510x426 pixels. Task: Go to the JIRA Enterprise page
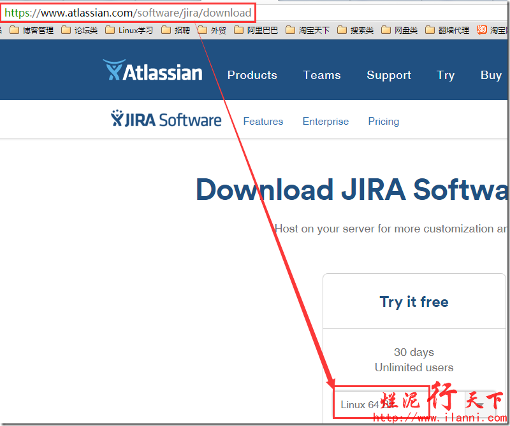[x=326, y=121]
